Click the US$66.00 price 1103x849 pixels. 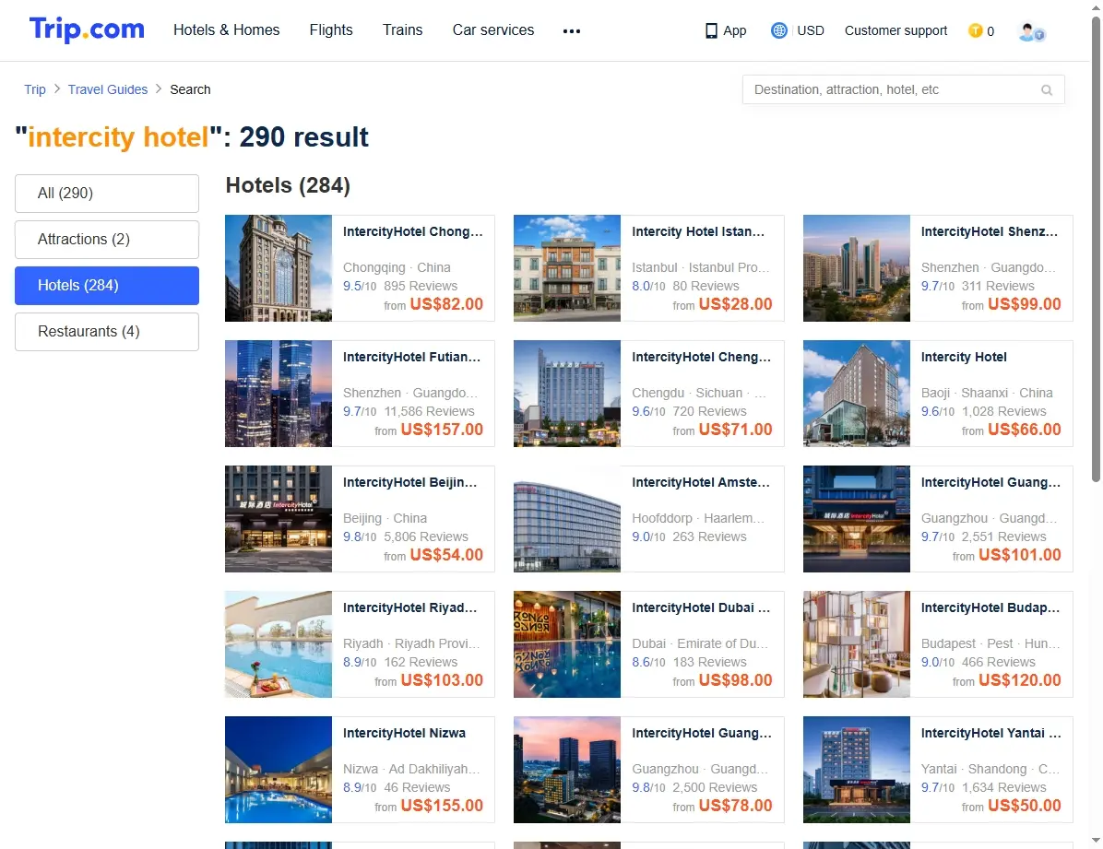1025,429
